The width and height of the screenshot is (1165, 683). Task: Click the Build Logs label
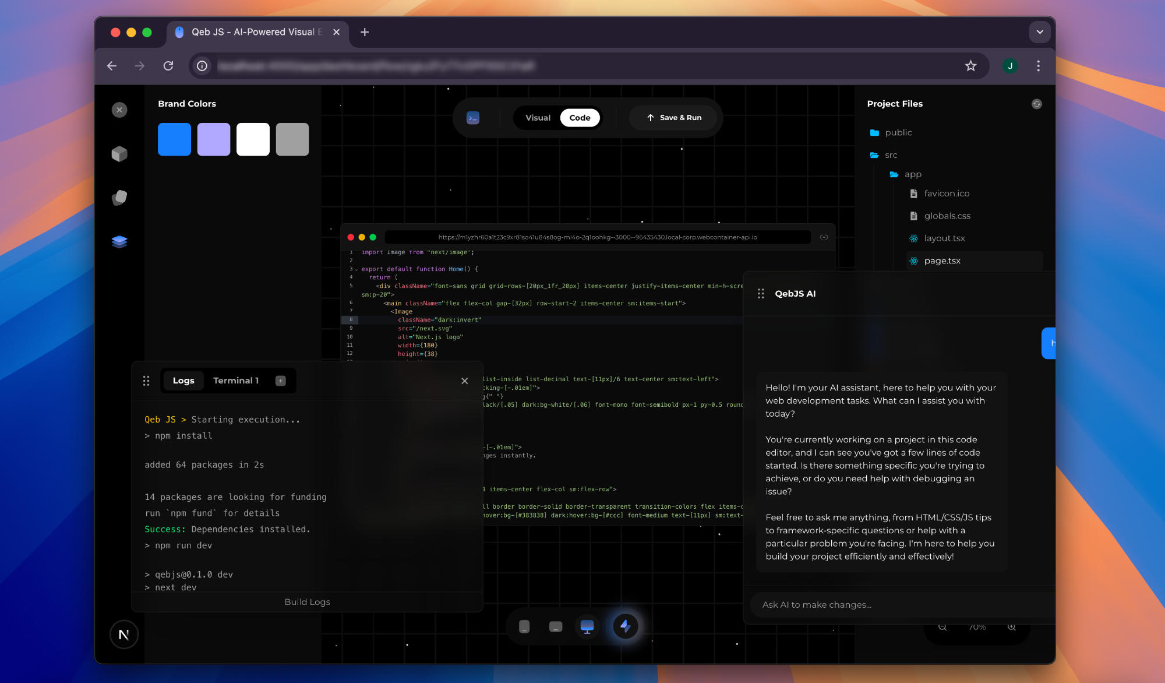point(307,602)
